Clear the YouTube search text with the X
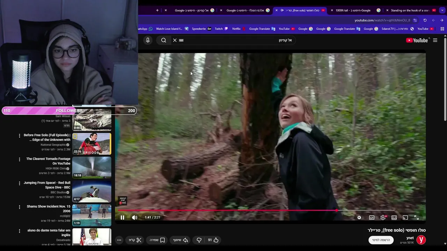The height and width of the screenshot is (251, 447). (175, 40)
